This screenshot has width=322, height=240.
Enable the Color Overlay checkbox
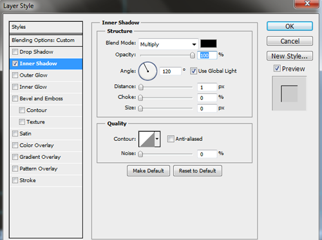coord(15,145)
